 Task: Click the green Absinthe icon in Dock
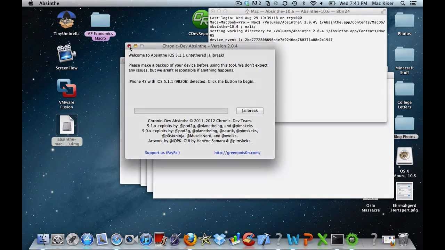[x=352, y=239]
